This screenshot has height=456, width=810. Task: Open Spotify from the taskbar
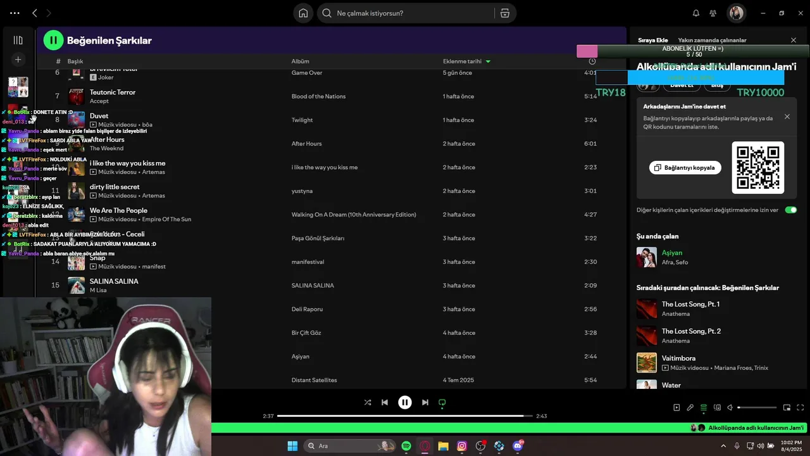coord(406,446)
